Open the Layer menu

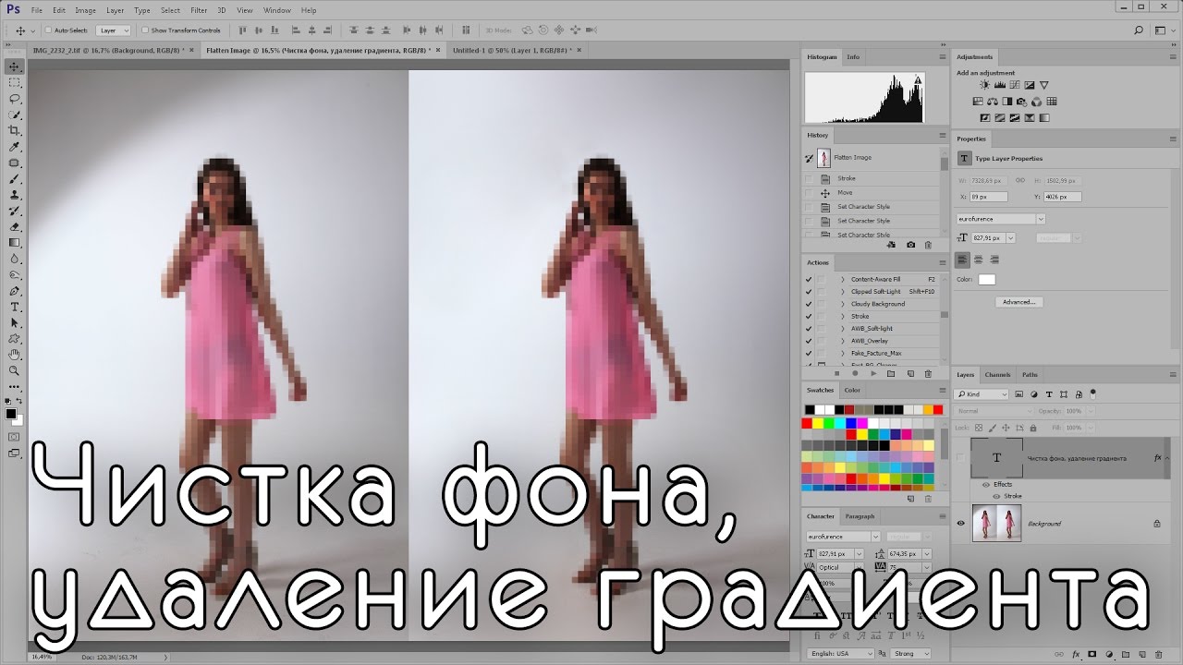click(115, 10)
